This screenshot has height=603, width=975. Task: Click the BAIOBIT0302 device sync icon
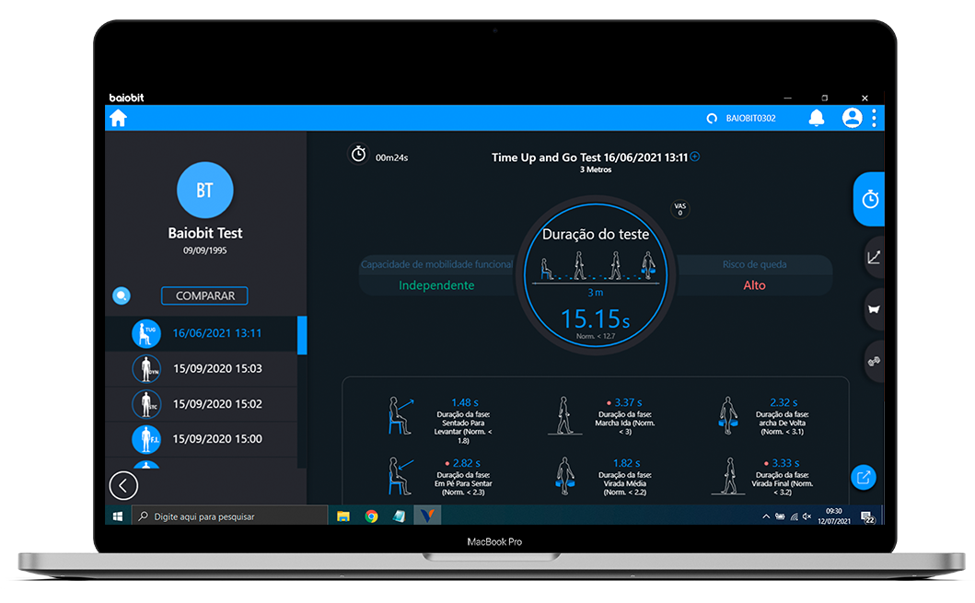(x=712, y=118)
